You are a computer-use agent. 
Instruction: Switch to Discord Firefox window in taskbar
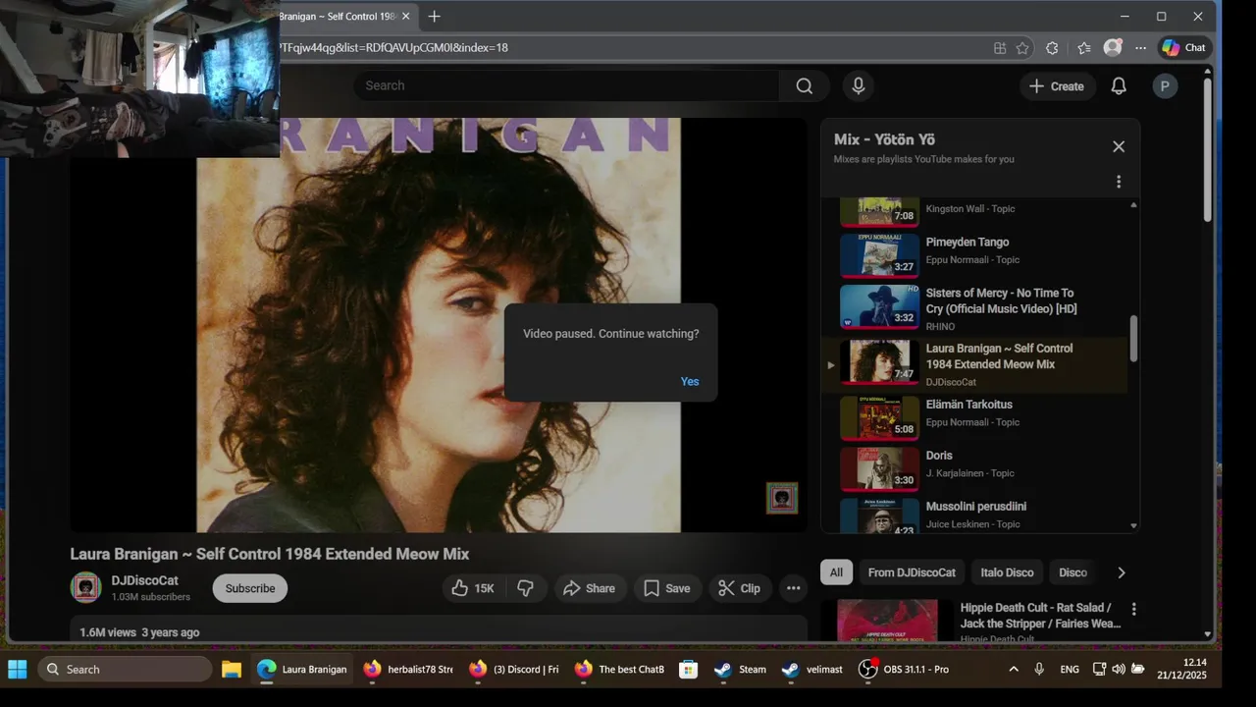[x=514, y=670]
